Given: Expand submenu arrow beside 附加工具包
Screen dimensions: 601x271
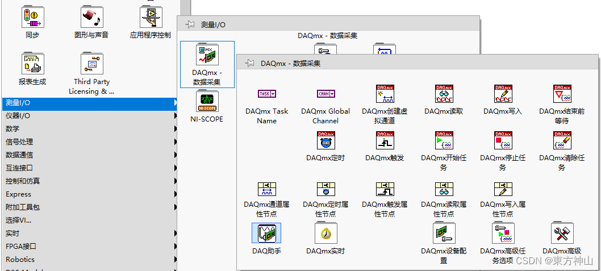Looking at the screenshot, I should click(176, 207).
